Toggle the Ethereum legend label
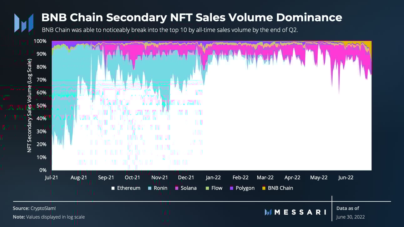Viewport: 404px width, 227px height. (x=129, y=188)
